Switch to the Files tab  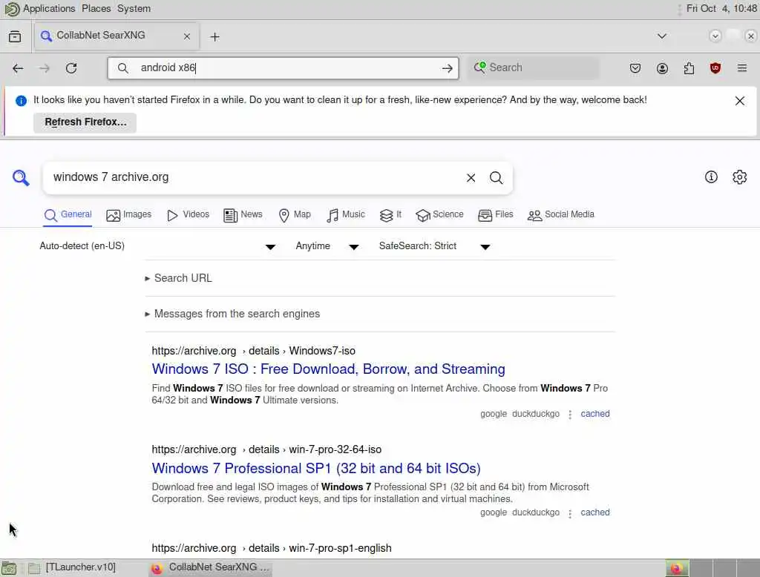[x=495, y=214]
